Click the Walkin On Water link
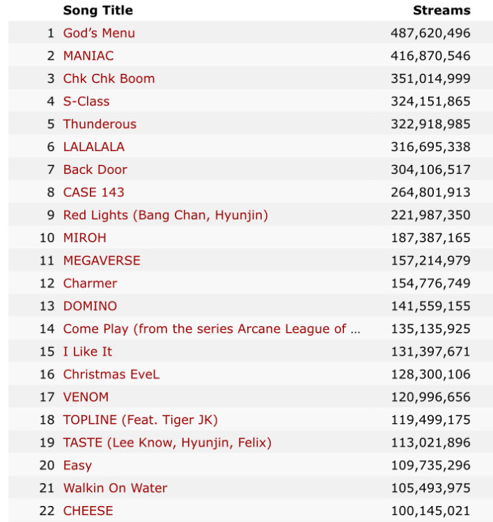Image resolution: width=493 pixels, height=522 pixels. [115, 488]
